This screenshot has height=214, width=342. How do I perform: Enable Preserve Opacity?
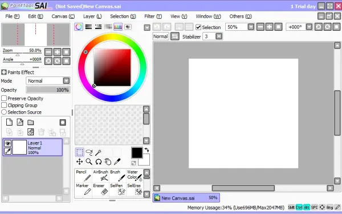pos(4,98)
